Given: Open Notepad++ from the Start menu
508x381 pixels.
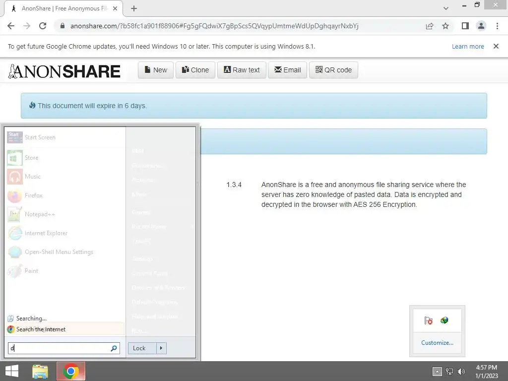Looking at the screenshot, I should coord(15,214).
